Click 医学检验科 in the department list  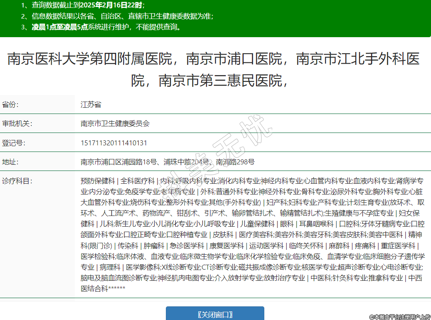coord(98,256)
